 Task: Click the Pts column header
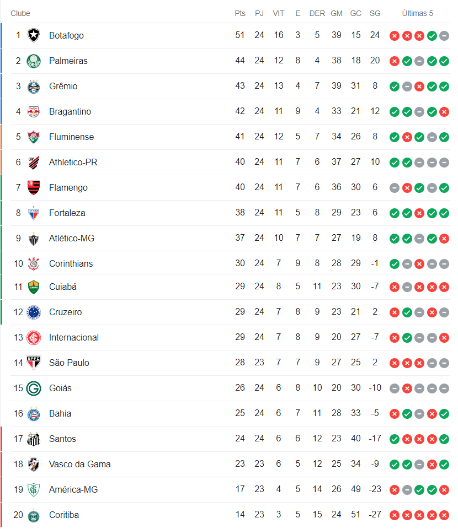point(240,13)
